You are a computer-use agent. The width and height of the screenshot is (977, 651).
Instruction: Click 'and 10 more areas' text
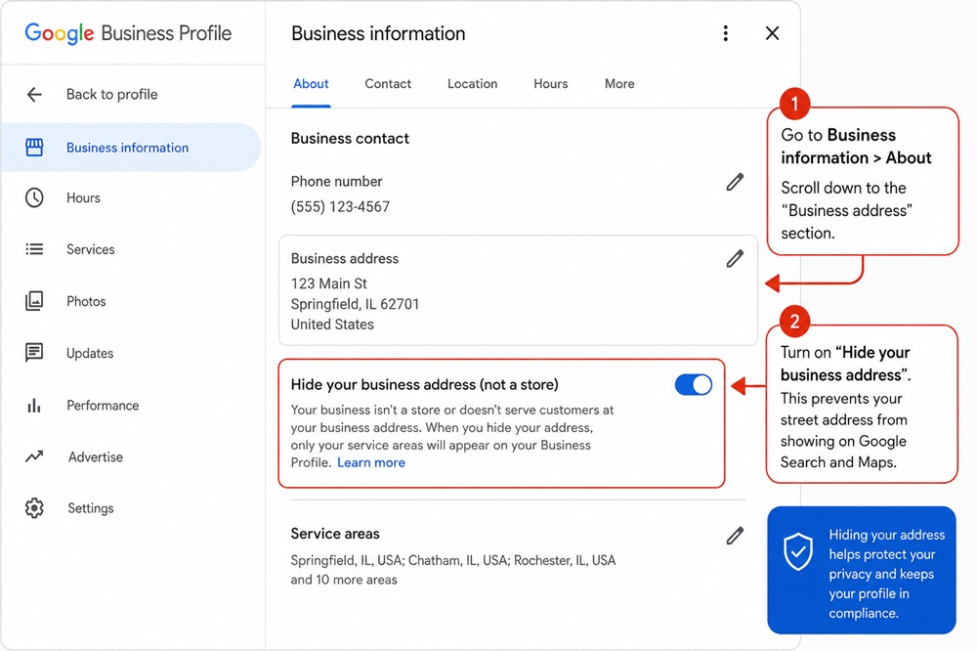[344, 580]
